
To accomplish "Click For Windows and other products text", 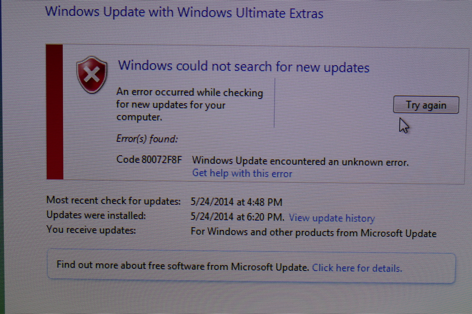I will pyautogui.click(x=313, y=233).
